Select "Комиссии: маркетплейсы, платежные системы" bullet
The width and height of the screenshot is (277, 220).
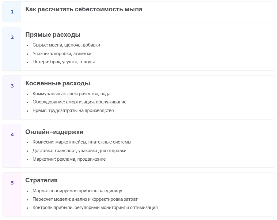click(x=82, y=142)
